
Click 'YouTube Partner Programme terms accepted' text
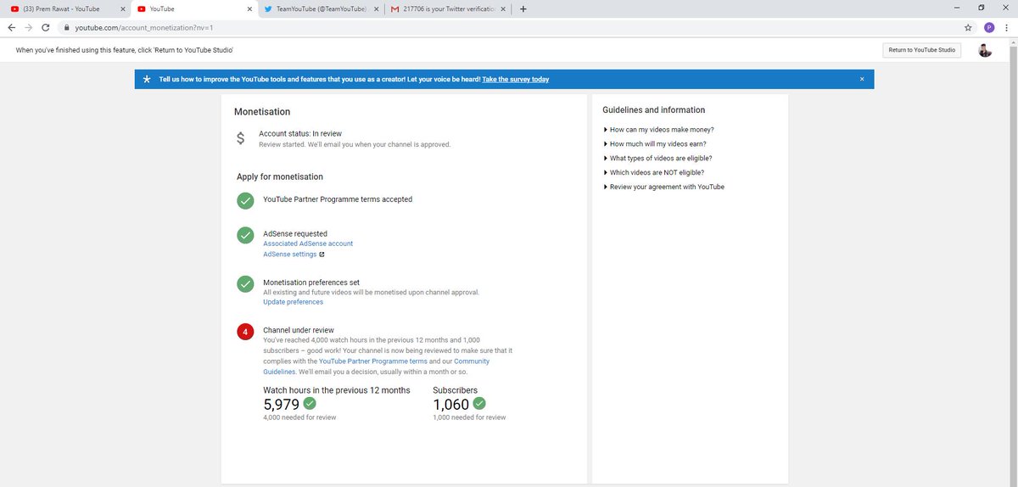pyautogui.click(x=338, y=199)
